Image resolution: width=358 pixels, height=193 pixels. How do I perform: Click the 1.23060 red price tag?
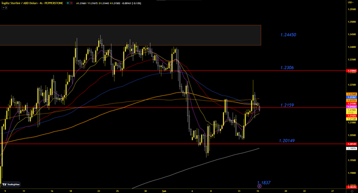351,71
